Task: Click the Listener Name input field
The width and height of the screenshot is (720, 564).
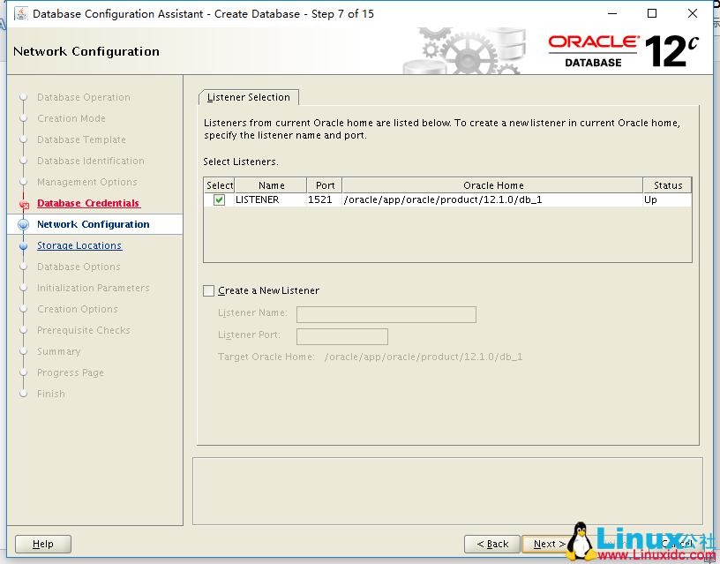Action: pyautogui.click(x=386, y=314)
